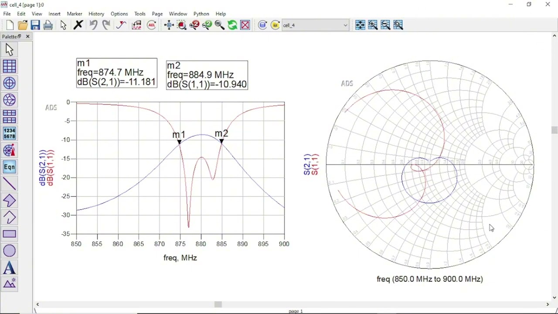This screenshot has height=314, width=558.
Task: Insert a new marker on a trace
Action: coord(121,25)
